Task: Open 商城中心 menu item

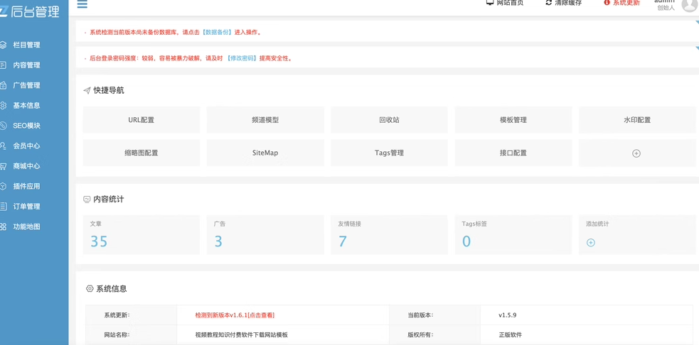Action: [27, 166]
